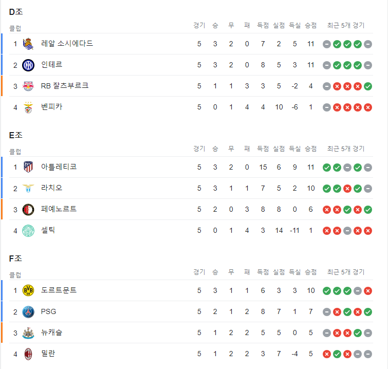The height and width of the screenshot is (369, 388).
Task: Click the PSG club crest
Action: click(x=28, y=312)
